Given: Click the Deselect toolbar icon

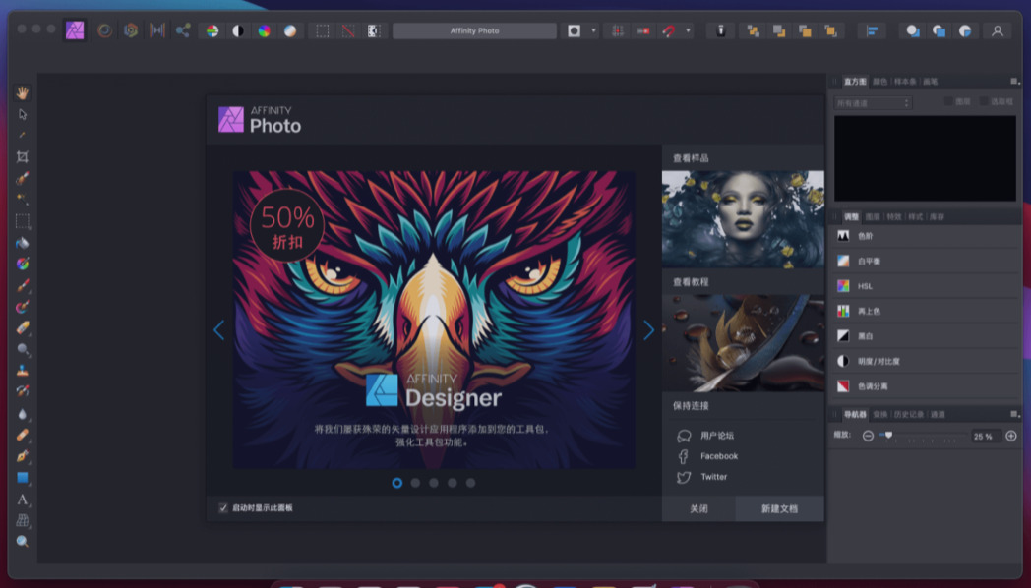Looking at the screenshot, I should (348, 30).
